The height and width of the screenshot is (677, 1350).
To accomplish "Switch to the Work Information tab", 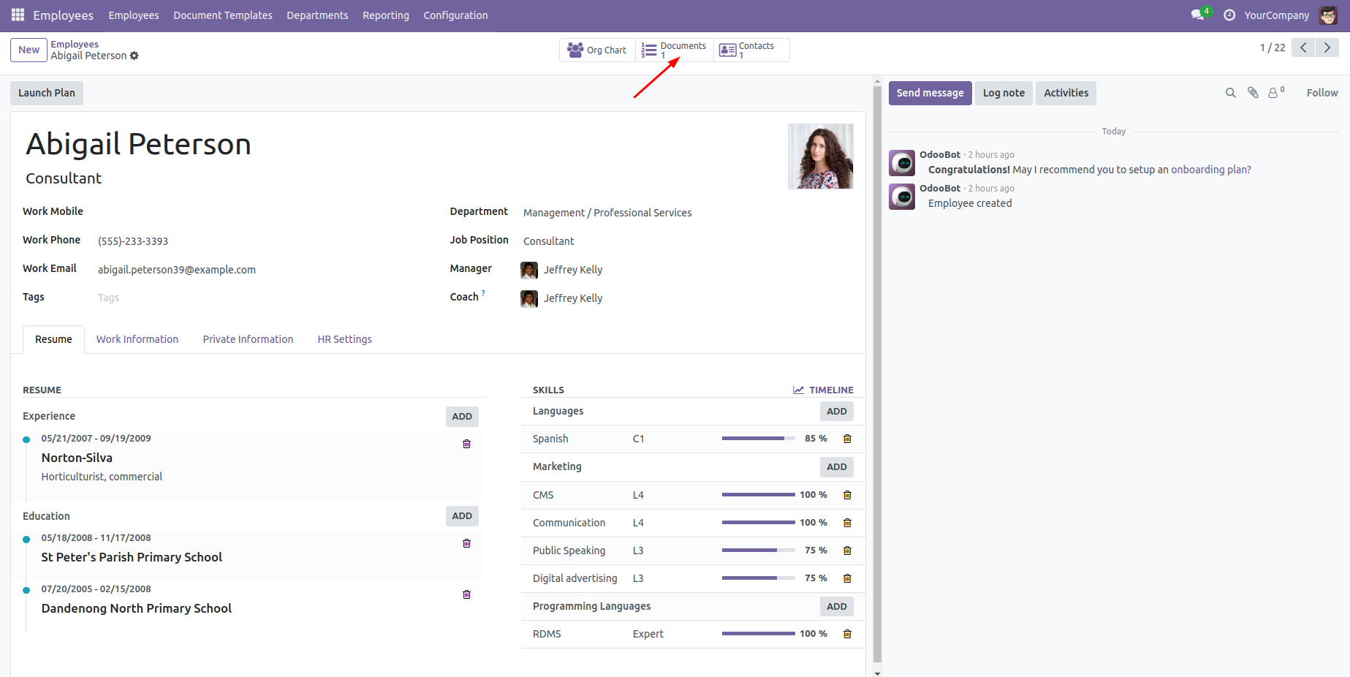I will click(137, 339).
